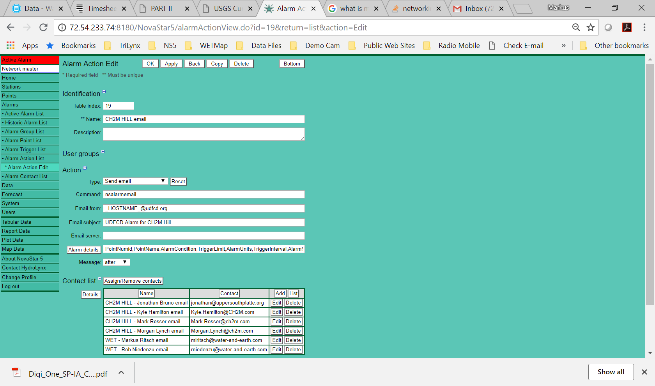Show the hidden bookmarks overflow chevron
The image size is (655, 386).
coord(563,46)
